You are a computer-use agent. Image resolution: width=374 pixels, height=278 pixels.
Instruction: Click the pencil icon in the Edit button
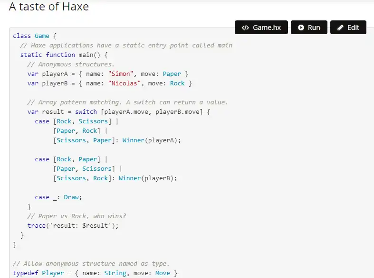340,28
